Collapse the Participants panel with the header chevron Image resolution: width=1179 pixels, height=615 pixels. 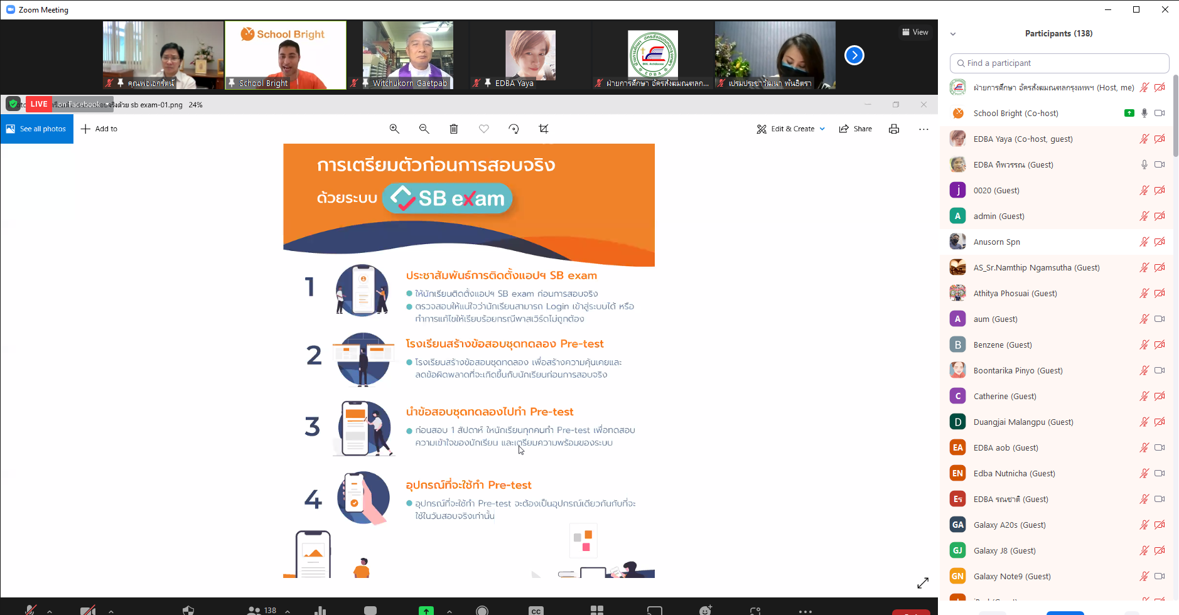(x=953, y=34)
